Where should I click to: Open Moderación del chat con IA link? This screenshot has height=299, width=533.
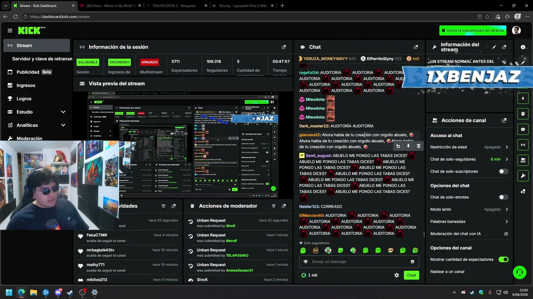[469, 234]
